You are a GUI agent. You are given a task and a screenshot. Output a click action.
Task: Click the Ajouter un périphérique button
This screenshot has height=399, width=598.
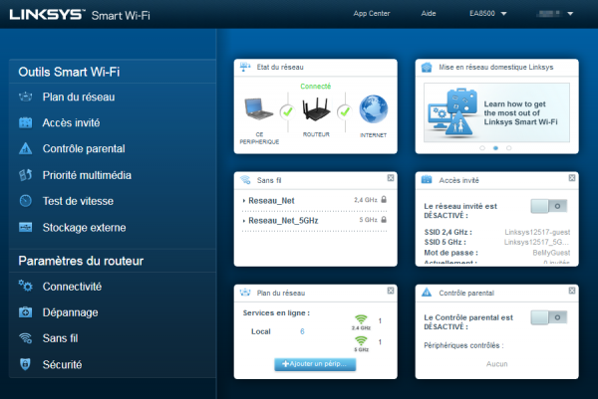pyautogui.click(x=314, y=365)
